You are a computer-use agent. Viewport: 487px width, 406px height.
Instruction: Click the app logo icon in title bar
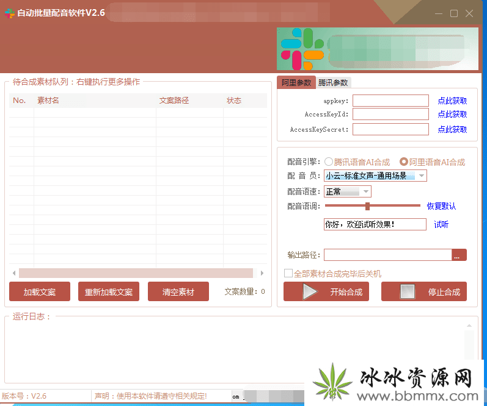point(10,13)
